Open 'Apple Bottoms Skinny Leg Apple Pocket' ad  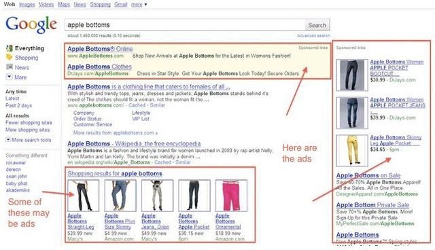pyautogui.click(x=396, y=140)
